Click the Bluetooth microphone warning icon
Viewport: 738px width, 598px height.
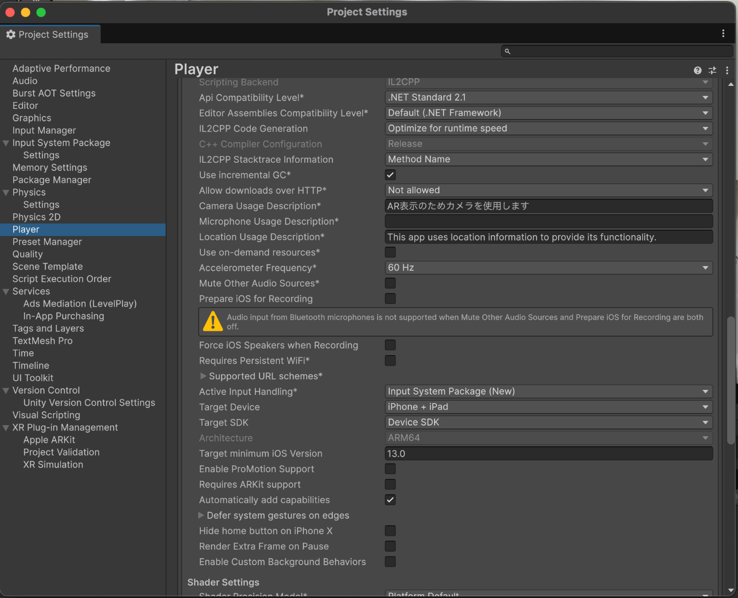point(212,321)
